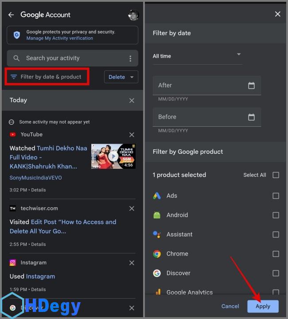Expand the All time date dropdown
The image size is (288, 319).
pyautogui.click(x=197, y=56)
